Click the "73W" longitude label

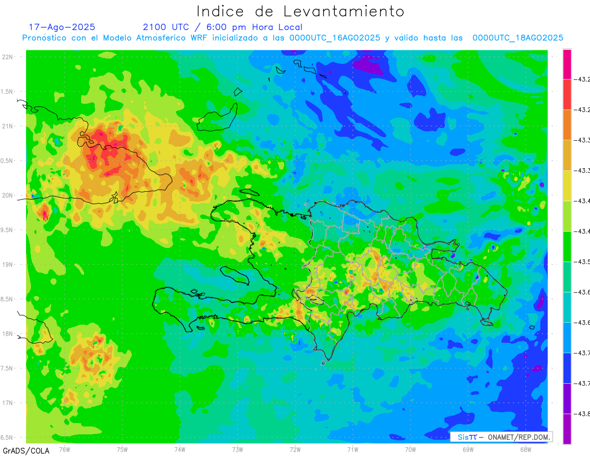click(237, 449)
